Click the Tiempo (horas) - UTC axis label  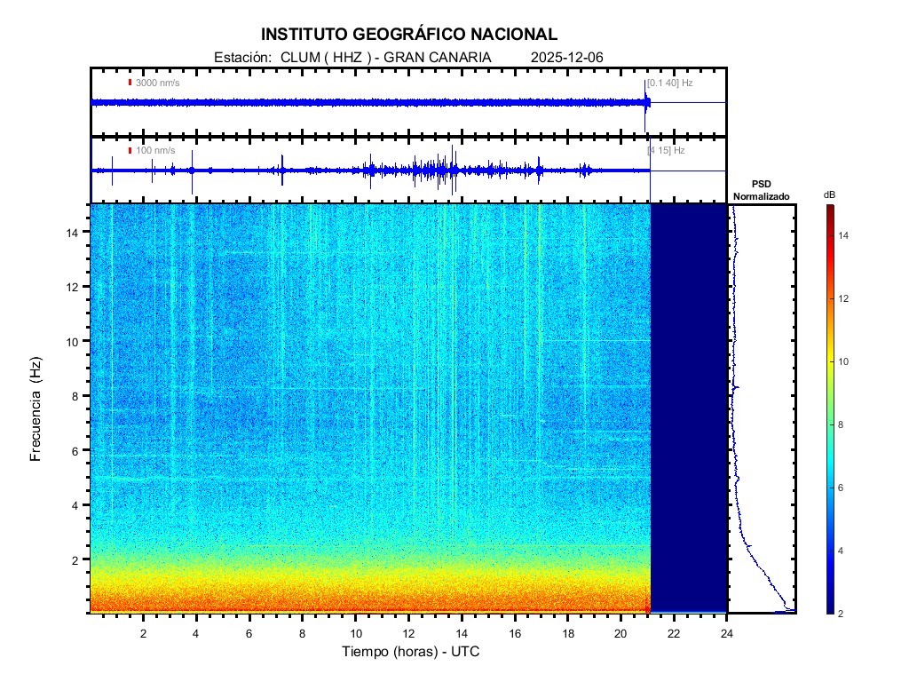411,652
